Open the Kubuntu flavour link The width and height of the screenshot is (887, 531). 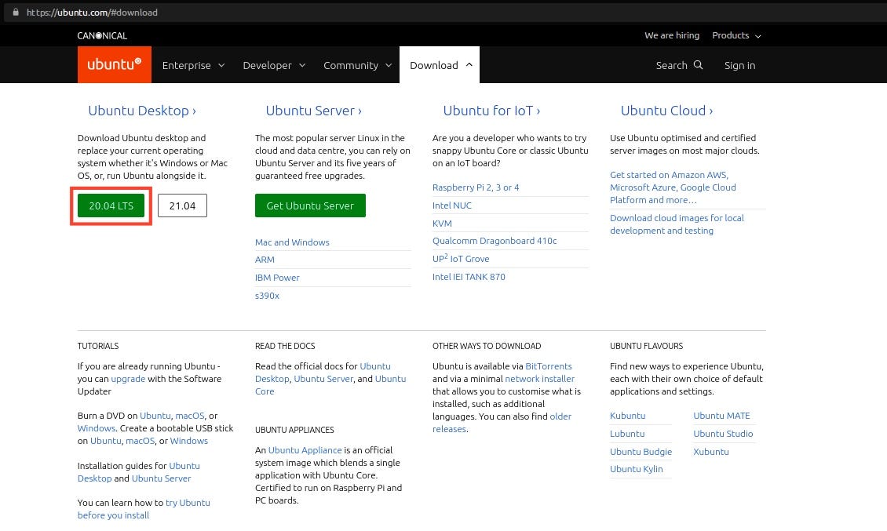[x=627, y=416]
